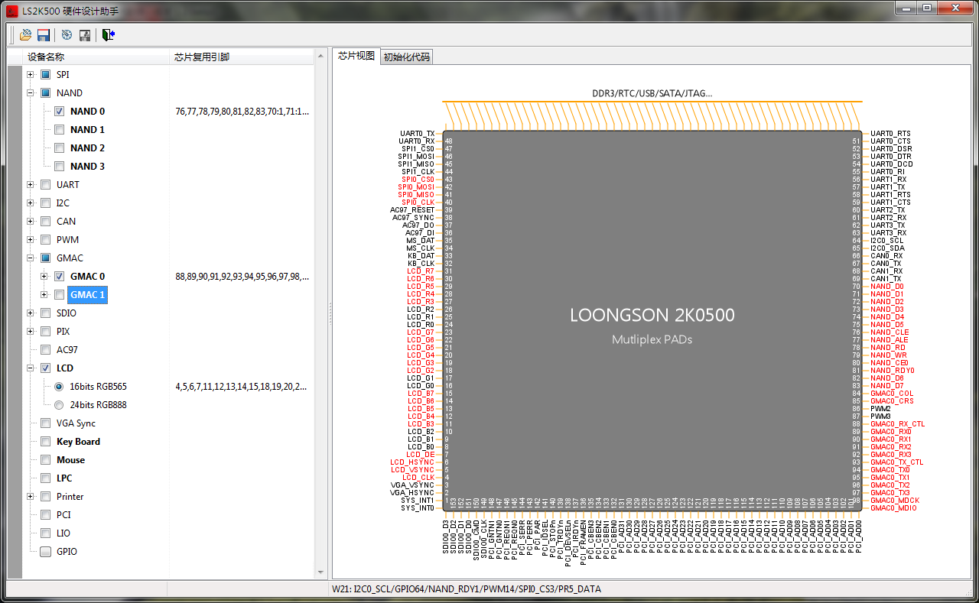
Task: Tick the LPC checkbox
Action: point(45,478)
